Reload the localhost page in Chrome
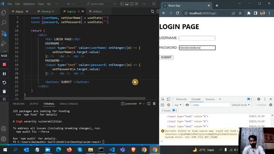The image size is (274, 154). 177,13
